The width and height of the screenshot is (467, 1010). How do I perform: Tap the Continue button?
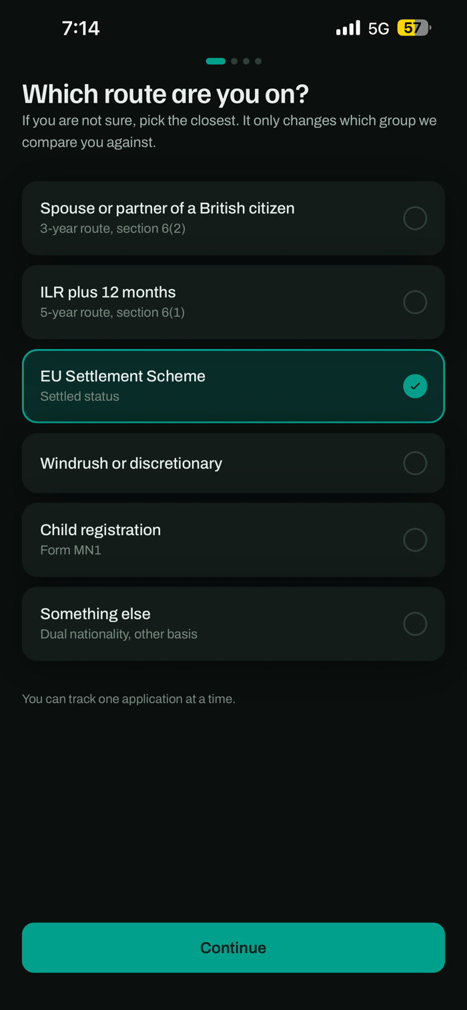pos(233,947)
